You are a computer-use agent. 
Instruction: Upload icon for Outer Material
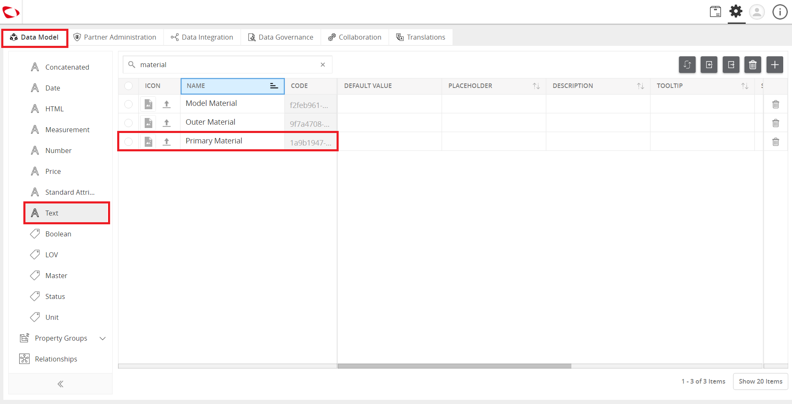click(166, 123)
